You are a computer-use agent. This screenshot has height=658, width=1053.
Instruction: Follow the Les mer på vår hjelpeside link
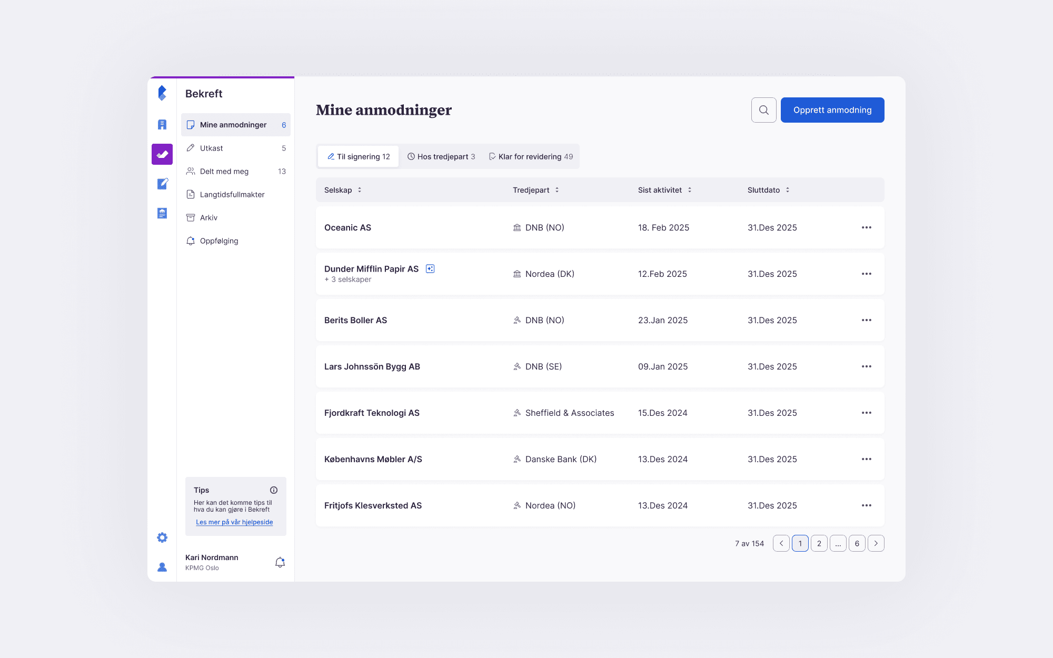click(234, 522)
